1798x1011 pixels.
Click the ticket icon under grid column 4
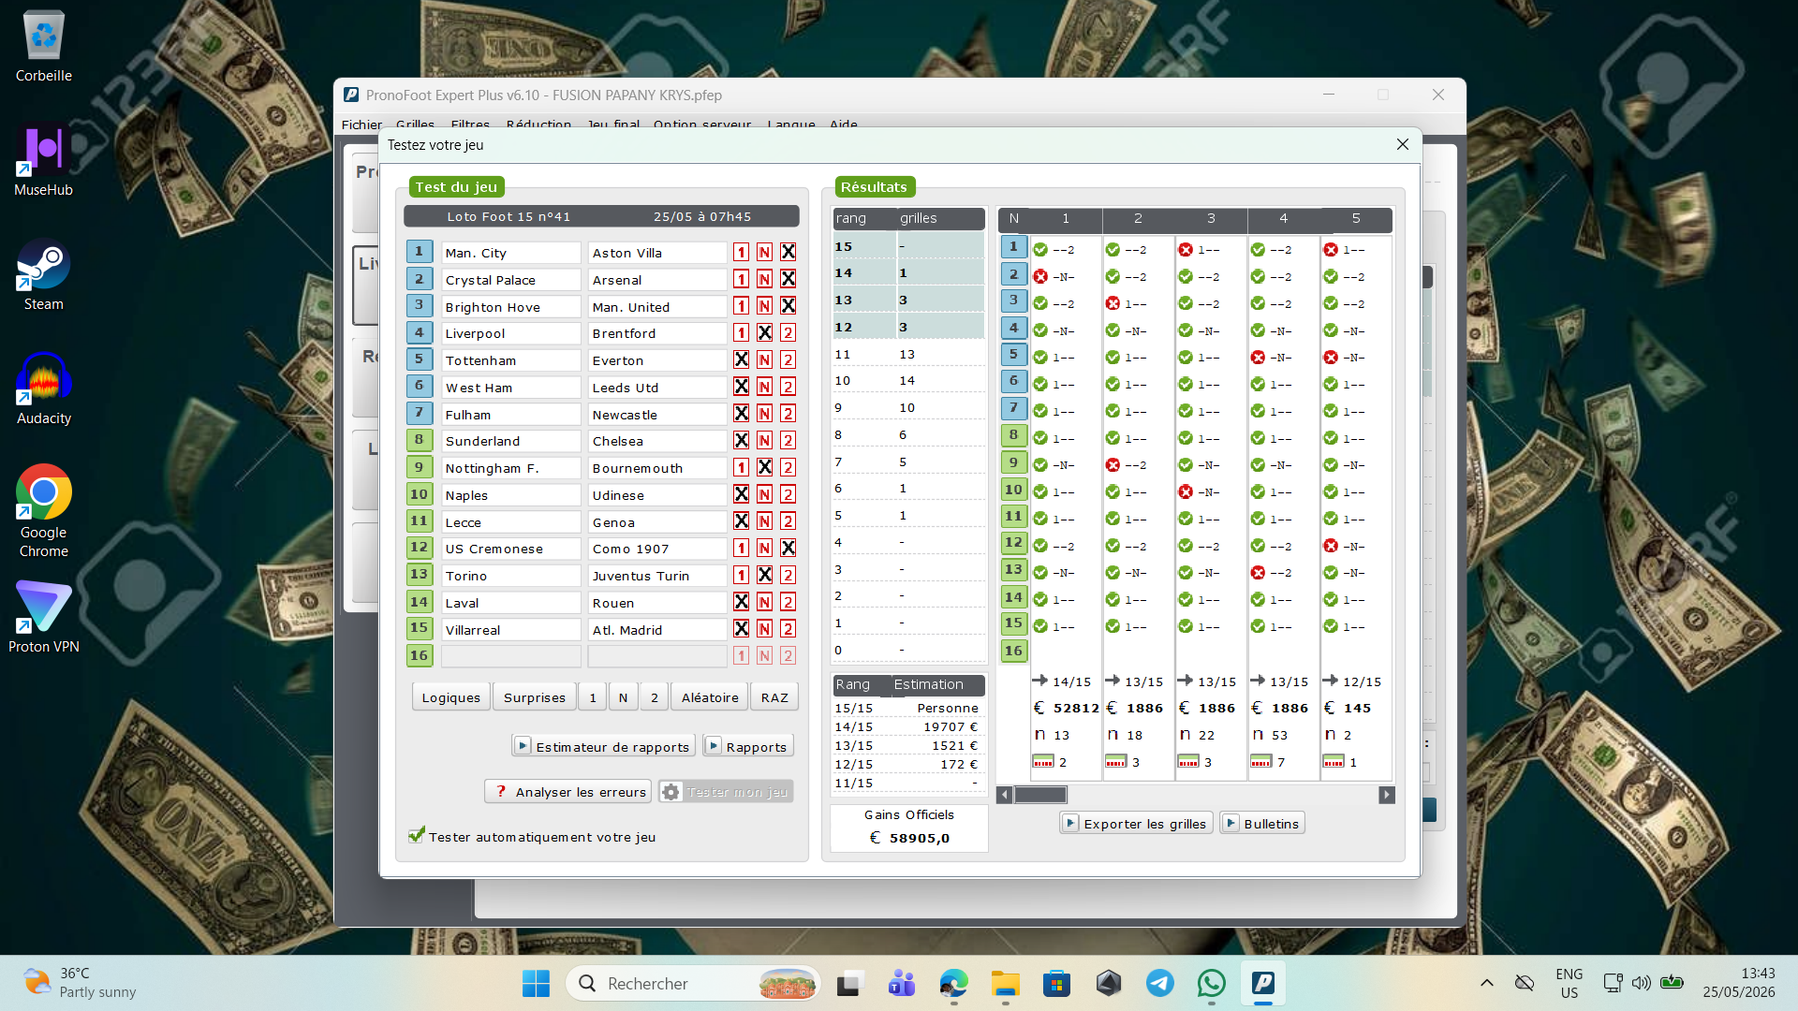pyautogui.click(x=1261, y=762)
